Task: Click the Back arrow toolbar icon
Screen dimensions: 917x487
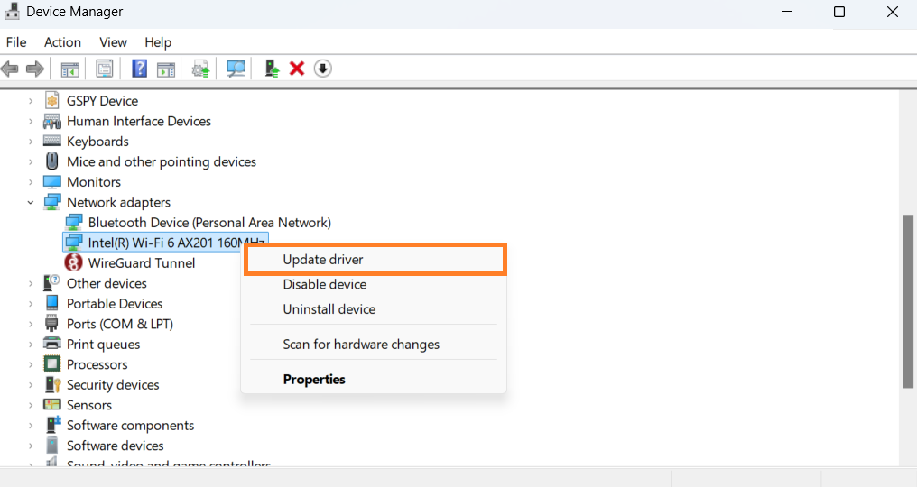Action: pyautogui.click(x=10, y=69)
